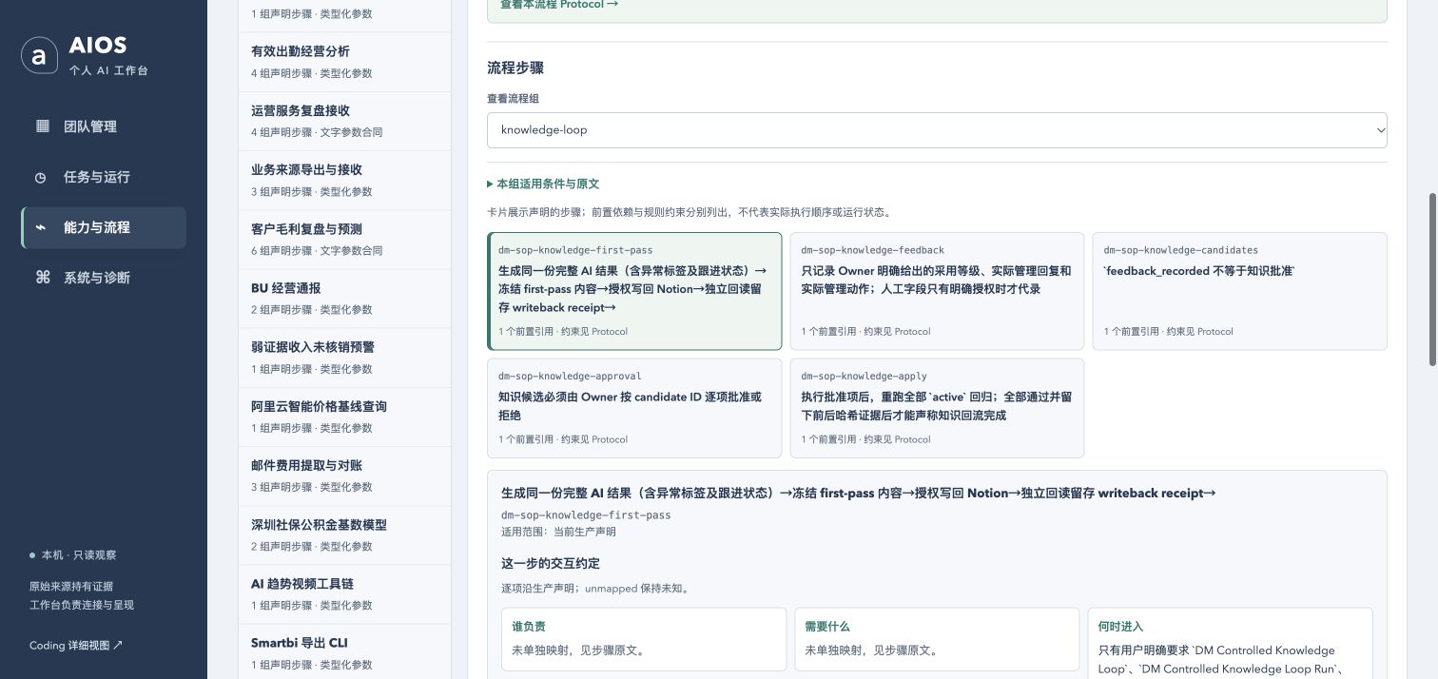Select the dm-sop-knowledge-approval step card
The width and height of the screenshot is (1438, 679).
(x=634, y=408)
